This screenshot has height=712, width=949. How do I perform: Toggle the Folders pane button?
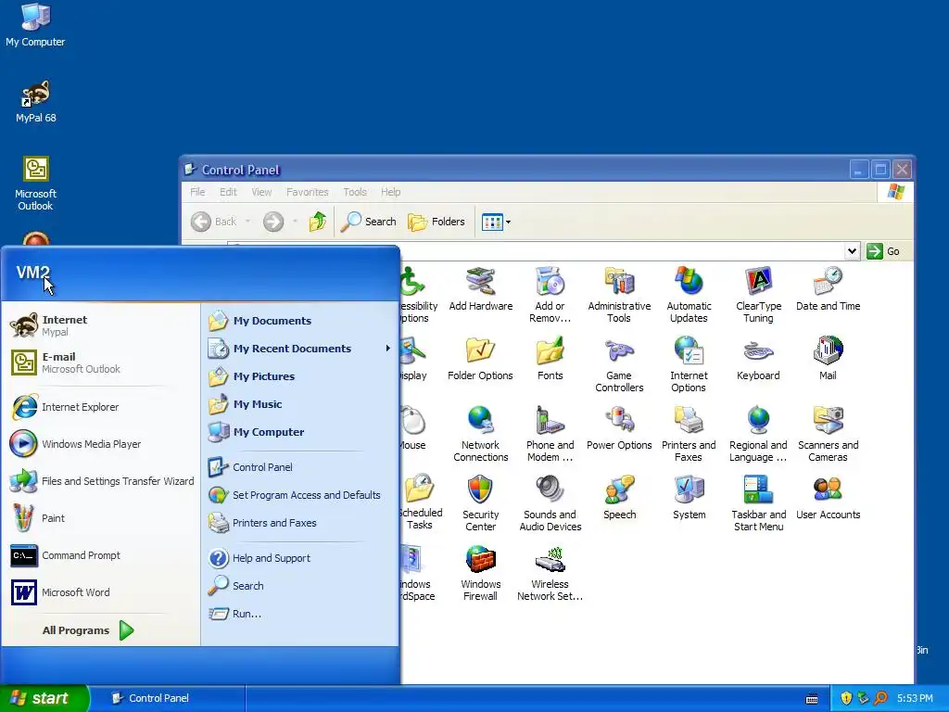[437, 222]
